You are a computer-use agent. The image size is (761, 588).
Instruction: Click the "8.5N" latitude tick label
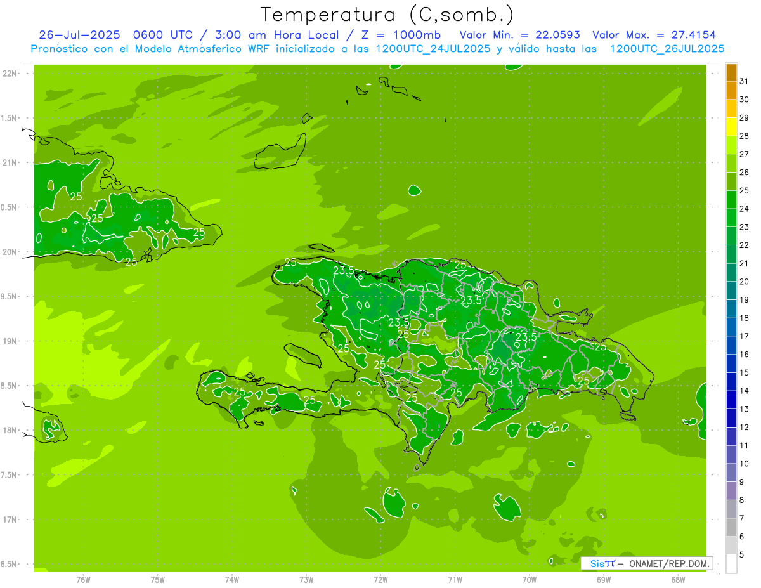tap(10, 386)
